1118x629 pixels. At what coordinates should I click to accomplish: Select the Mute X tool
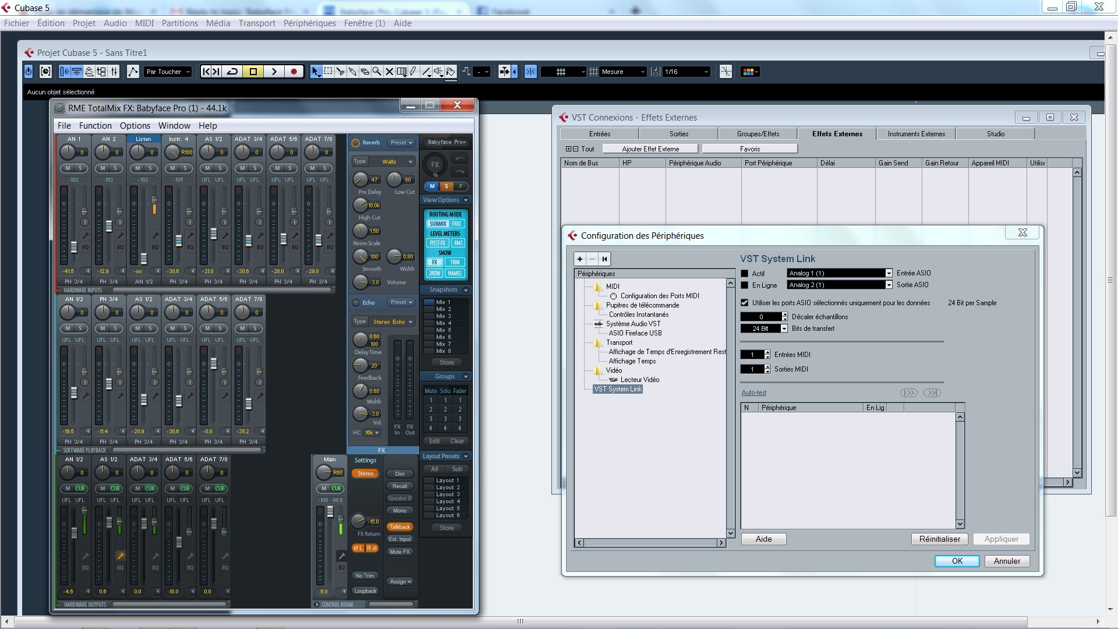pyautogui.click(x=389, y=72)
